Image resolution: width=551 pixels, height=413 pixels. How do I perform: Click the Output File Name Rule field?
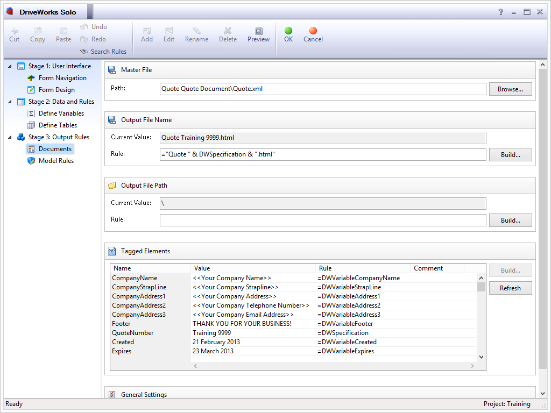pyautogui.click(x=323, y=154)
